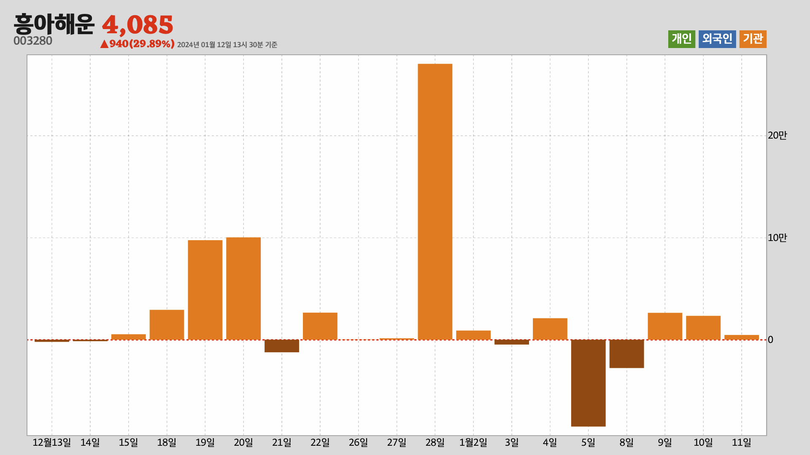Screen dimensions: 810x455
Task: Click the large negative bar for 5일
Action: point(588,383)
